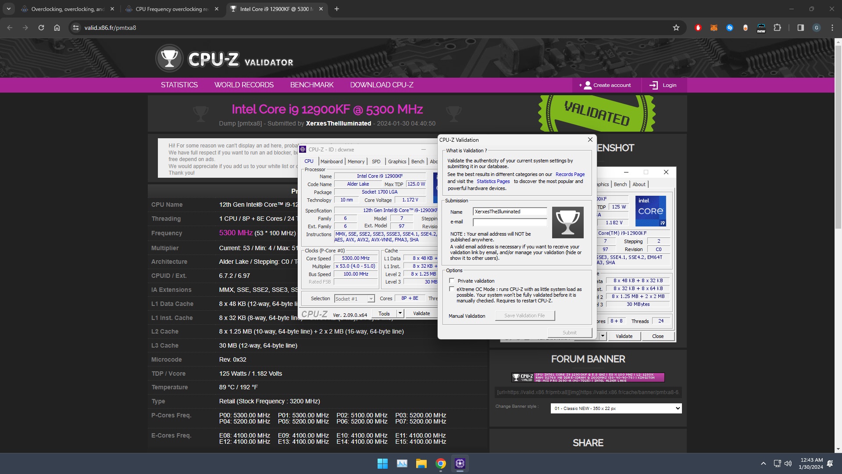Click the forum banner URL code field
This screenshot has width=842, height=474.
[x=588, y=392]
